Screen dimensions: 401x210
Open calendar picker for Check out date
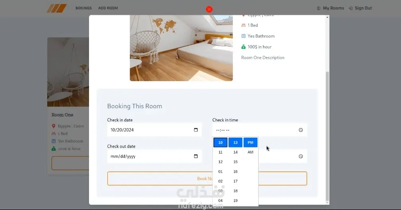[x=196, y=156]
